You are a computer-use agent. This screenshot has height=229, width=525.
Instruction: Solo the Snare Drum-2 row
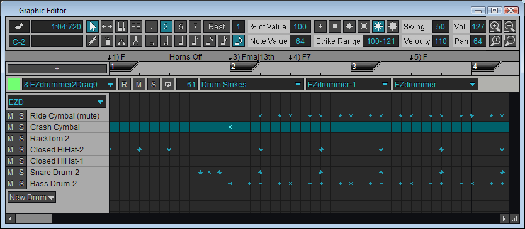[x=21, y=173]
